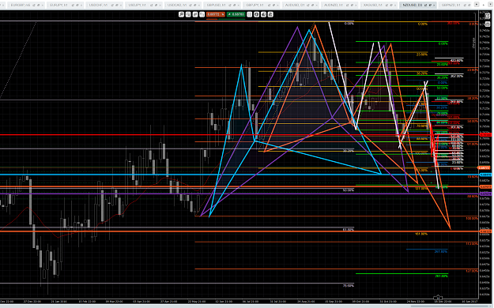Select the red horizontal line price label

click(485, 134)
